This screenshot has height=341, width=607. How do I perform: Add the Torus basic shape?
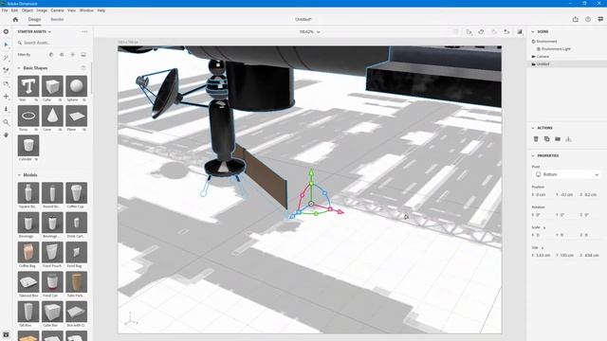[x=28, y=116]
